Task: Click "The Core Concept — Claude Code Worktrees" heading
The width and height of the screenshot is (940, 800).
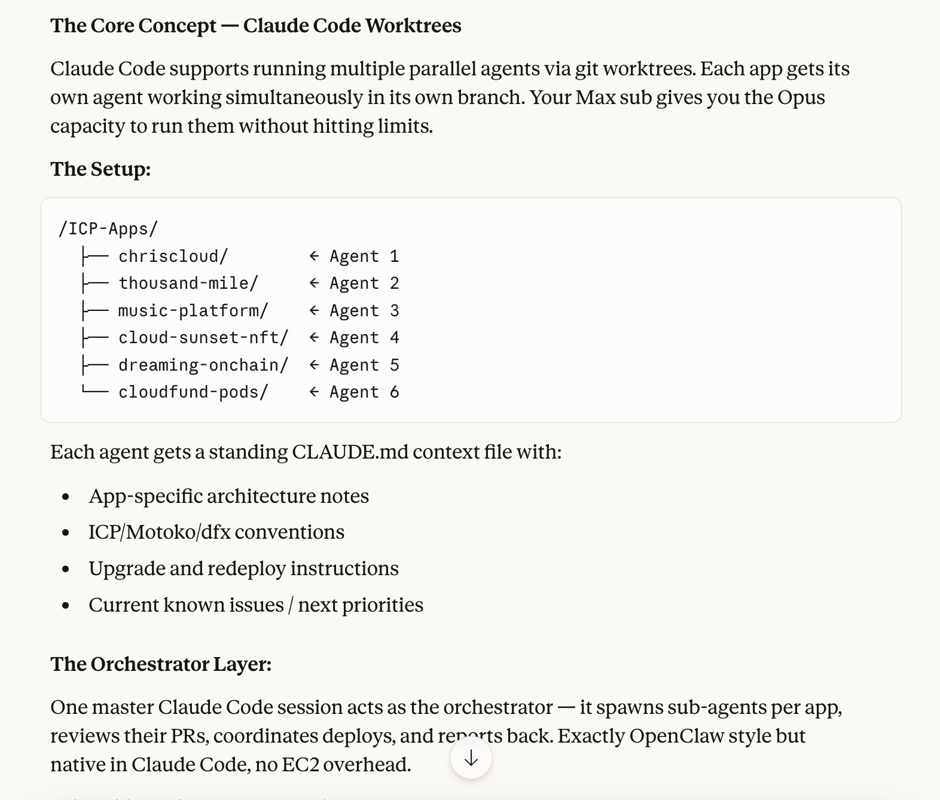Action: tap(255, 26)
